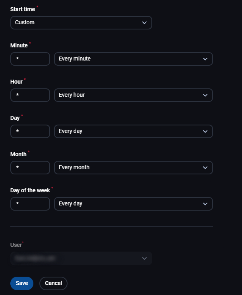This screenshot has width=242, height=295.
Task: Click chevron icon of Every minute selector
Action: click(x=205, y=59)
